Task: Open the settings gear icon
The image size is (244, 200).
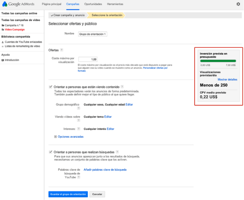Action: coord(238,4)
